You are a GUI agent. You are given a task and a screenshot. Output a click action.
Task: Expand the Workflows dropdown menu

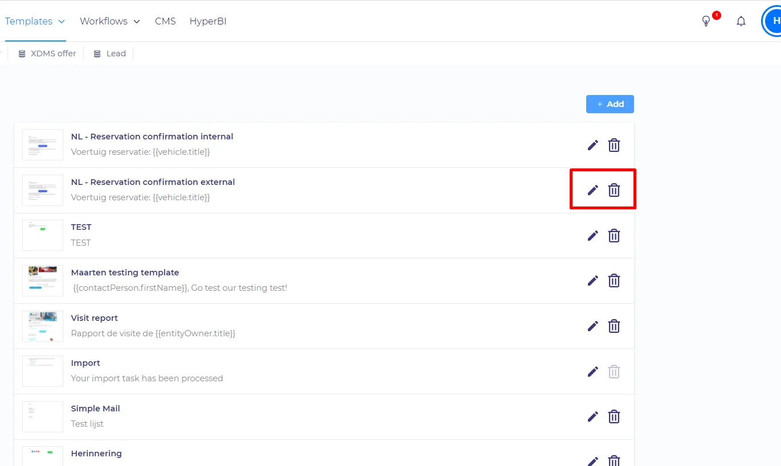pos(110,21)
